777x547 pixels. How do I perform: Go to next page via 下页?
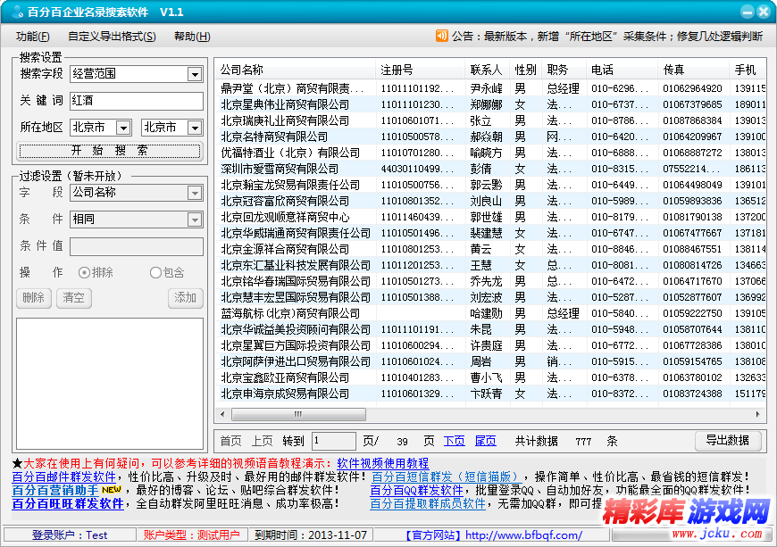(x=455, y=441)
